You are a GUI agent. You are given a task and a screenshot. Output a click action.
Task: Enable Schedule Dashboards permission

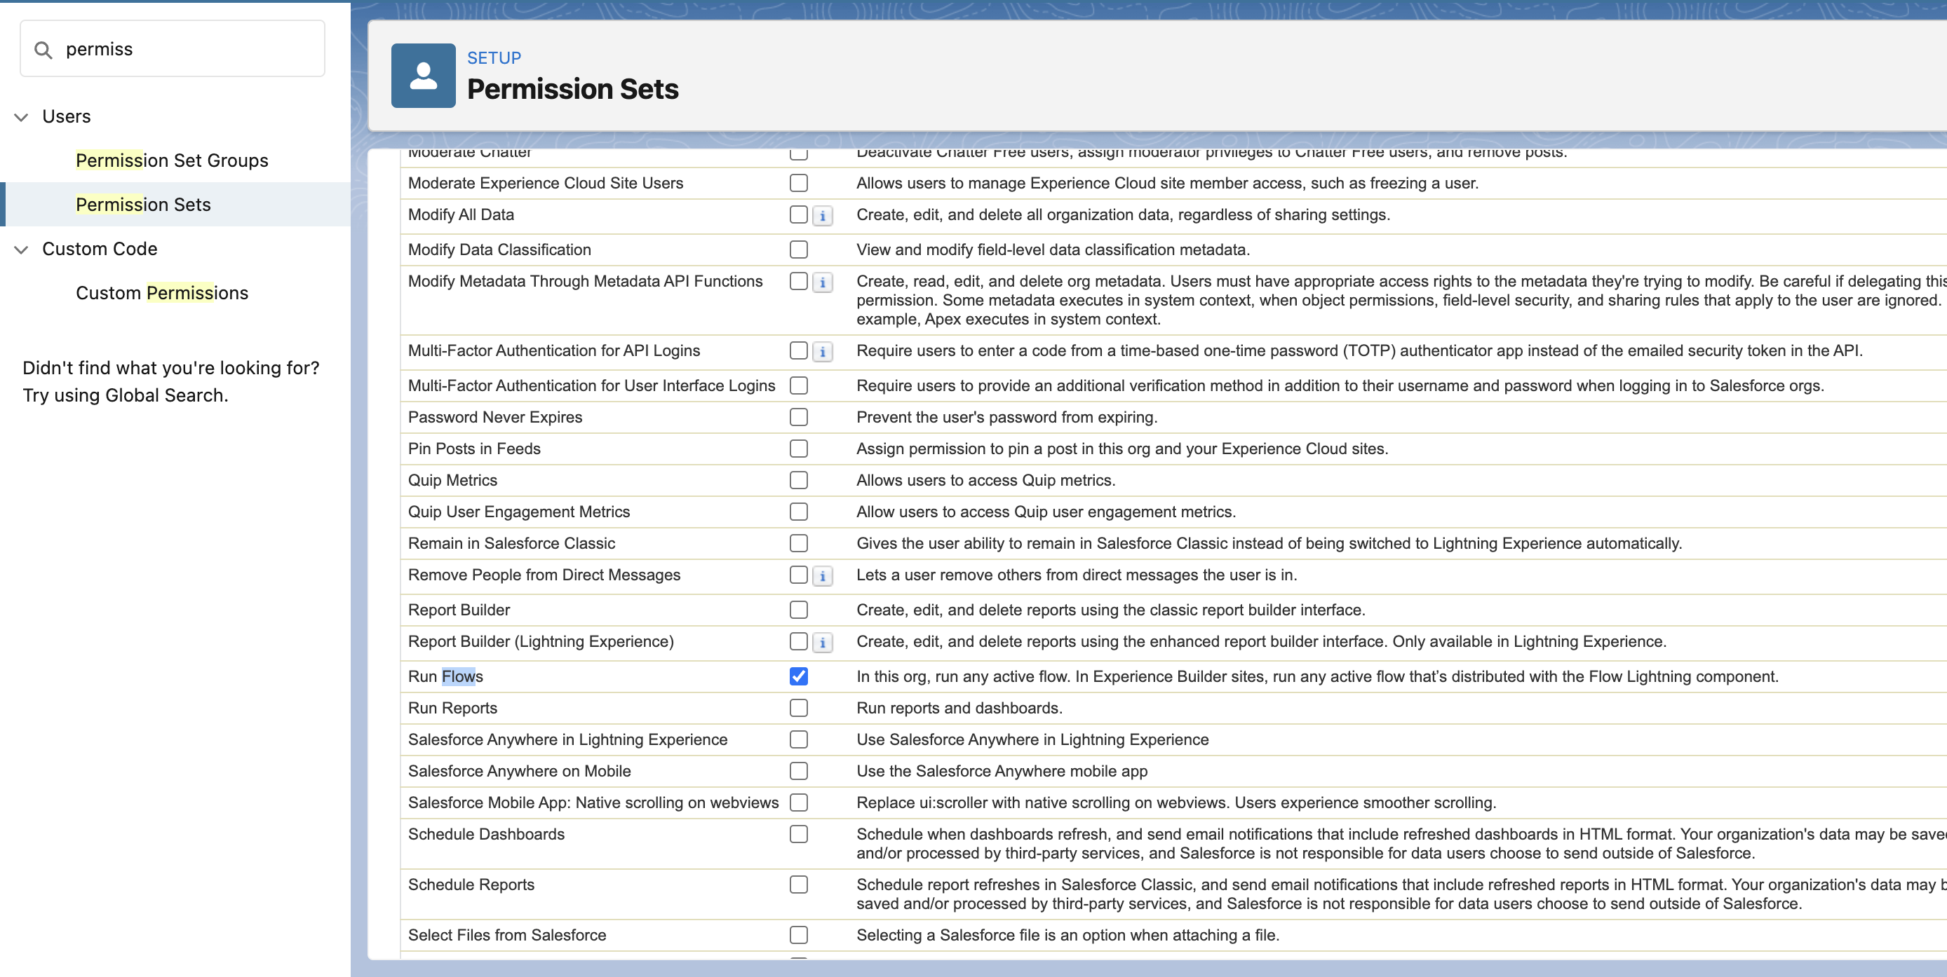point(798,833)
